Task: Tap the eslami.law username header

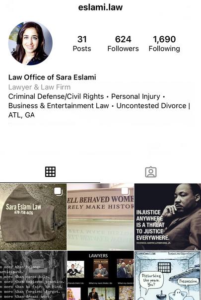Action: [x=100, y=7]
